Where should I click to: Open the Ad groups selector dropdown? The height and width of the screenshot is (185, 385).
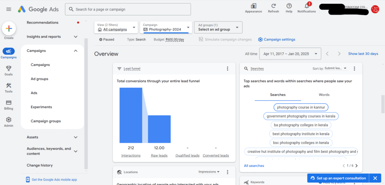click(218, 27)
